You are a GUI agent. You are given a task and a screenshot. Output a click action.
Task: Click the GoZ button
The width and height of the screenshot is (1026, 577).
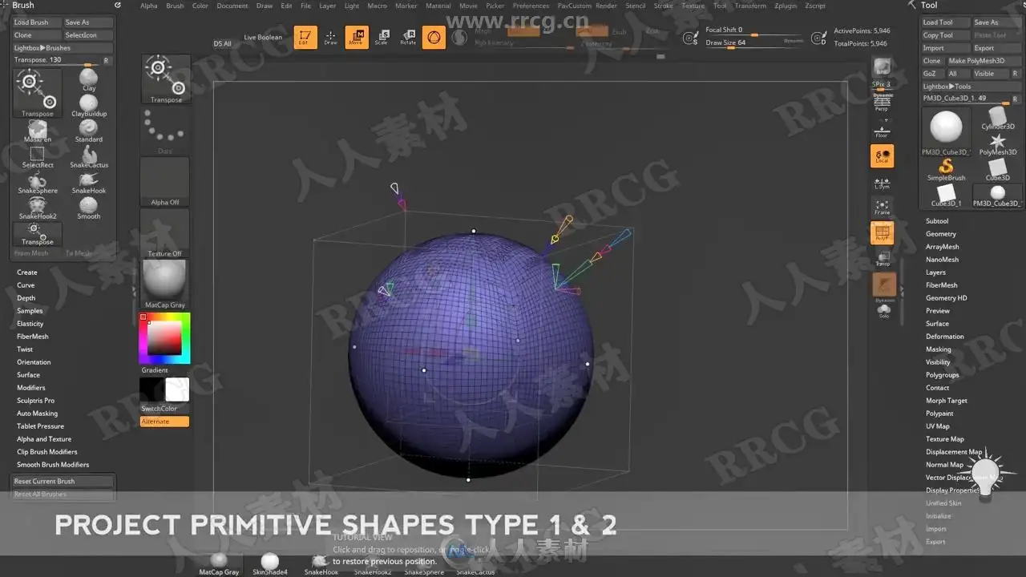(x=932, y=74)
